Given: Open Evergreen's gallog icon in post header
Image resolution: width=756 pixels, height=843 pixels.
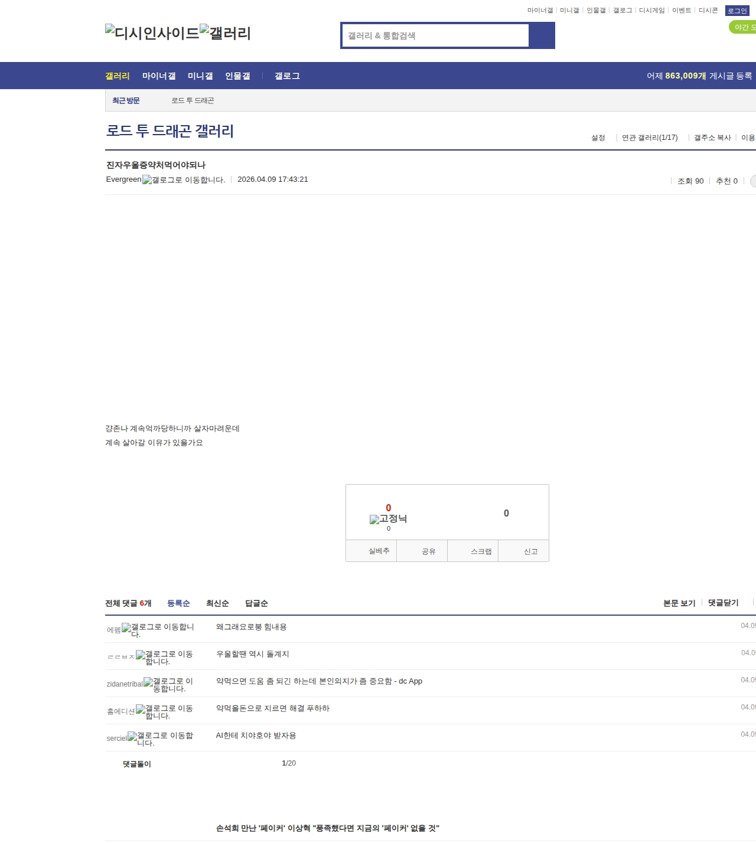Looking at the screenshot, I should (183, 179).
